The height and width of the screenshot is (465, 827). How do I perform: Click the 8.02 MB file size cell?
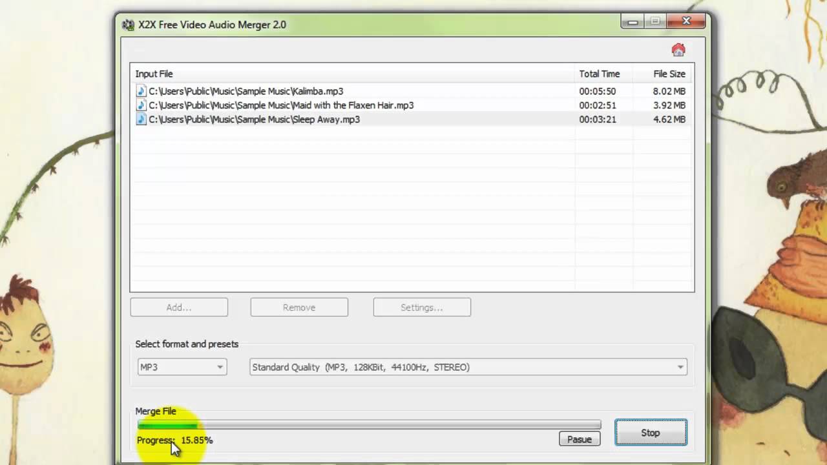click(669, 91)
